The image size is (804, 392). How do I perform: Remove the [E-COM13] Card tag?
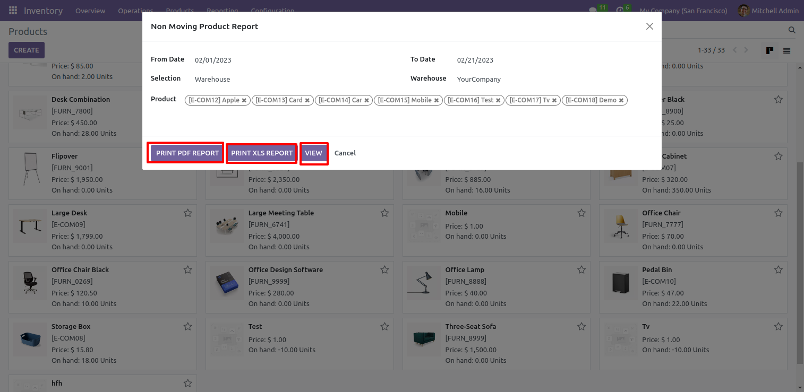pyautogui.click(x=307, y=100)
